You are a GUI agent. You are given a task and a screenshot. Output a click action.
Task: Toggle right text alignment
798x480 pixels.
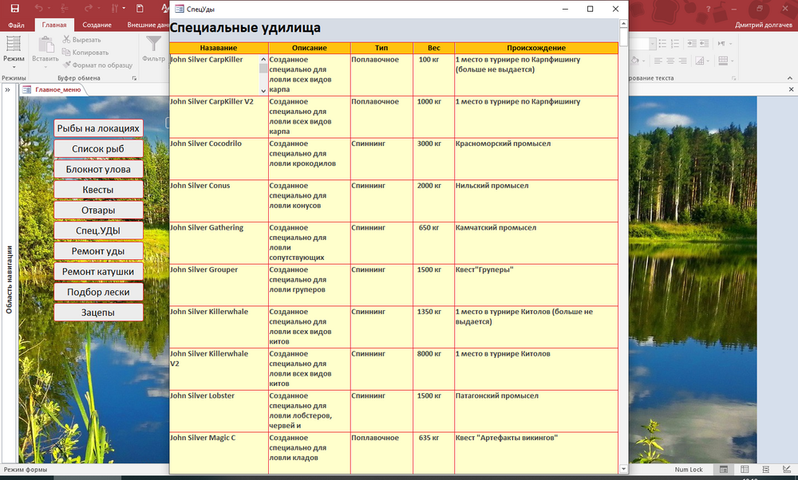click(x=683, y=61)
